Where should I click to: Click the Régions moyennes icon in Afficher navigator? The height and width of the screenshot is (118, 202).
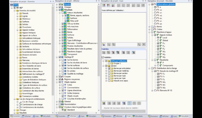(62, 79)
